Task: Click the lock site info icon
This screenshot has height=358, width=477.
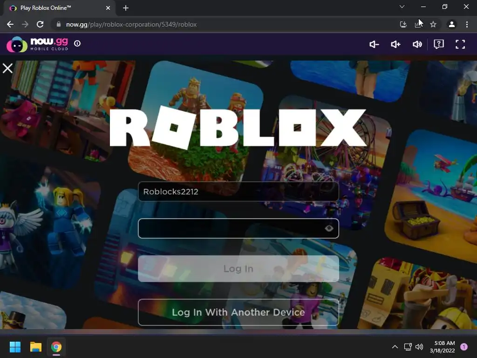Action: tap(59, 24)
